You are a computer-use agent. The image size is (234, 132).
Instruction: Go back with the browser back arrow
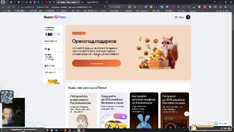coord(3,7)
